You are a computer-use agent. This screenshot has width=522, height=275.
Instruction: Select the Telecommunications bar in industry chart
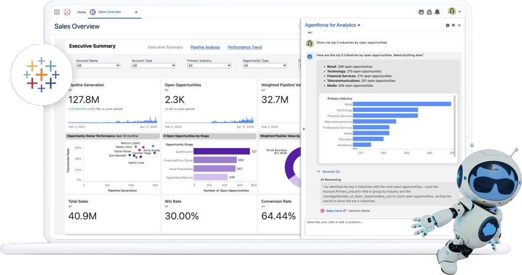coord(375,122)
